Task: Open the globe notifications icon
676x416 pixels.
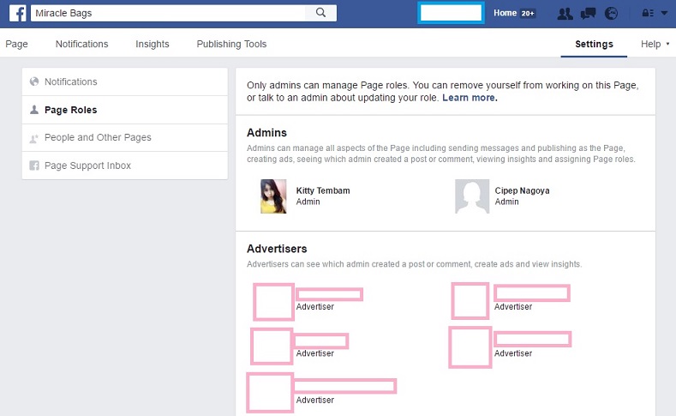Action: click(611, 14)
